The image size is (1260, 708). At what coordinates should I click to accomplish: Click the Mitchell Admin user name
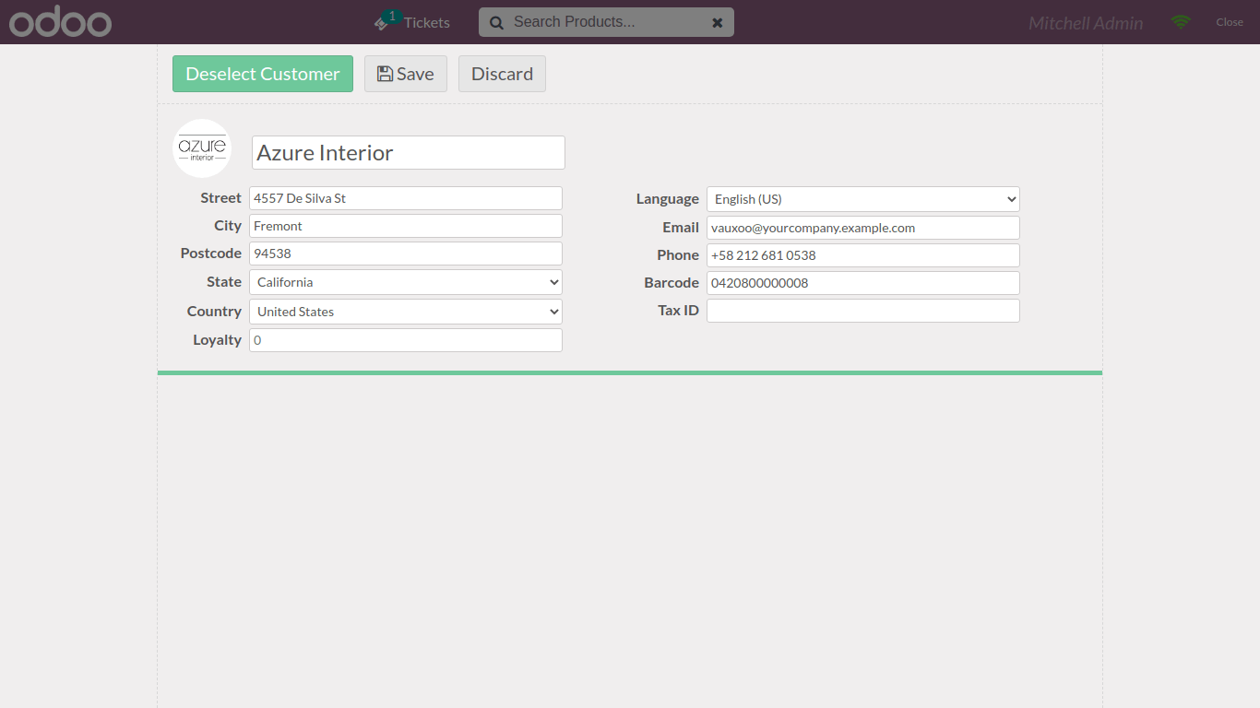[1086, 23]
